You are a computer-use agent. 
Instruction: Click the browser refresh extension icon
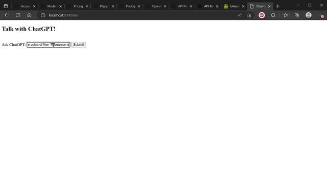coord(273,15)
